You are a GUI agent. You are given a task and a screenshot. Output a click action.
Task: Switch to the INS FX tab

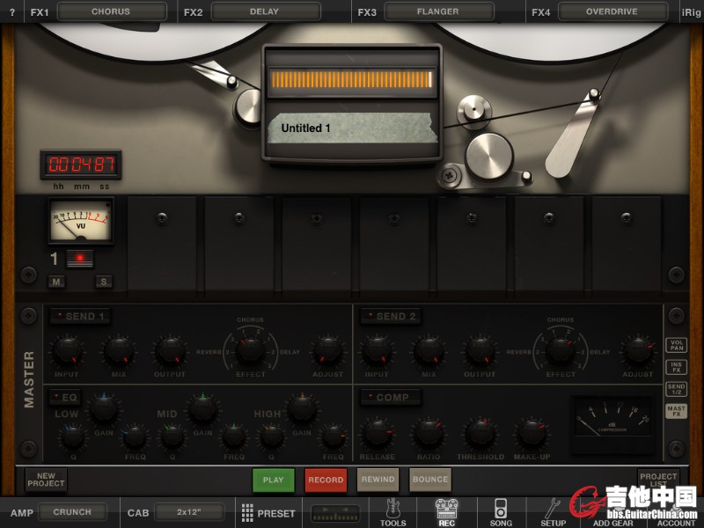(x=677, y=367)
